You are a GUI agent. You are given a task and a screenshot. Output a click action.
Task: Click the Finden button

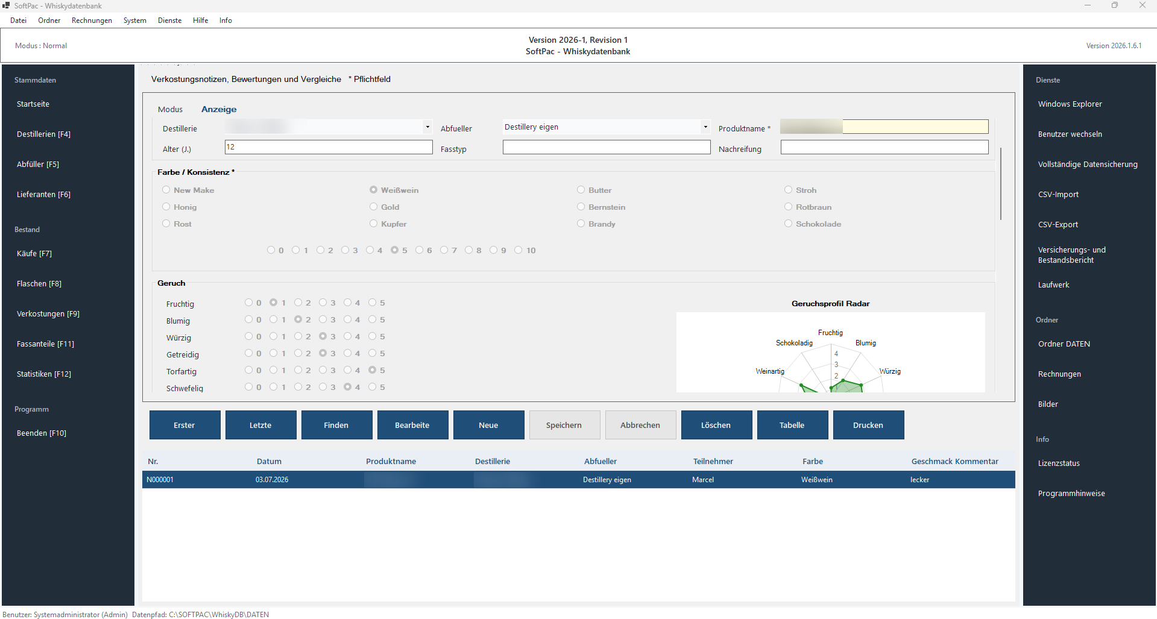[336, 425]
